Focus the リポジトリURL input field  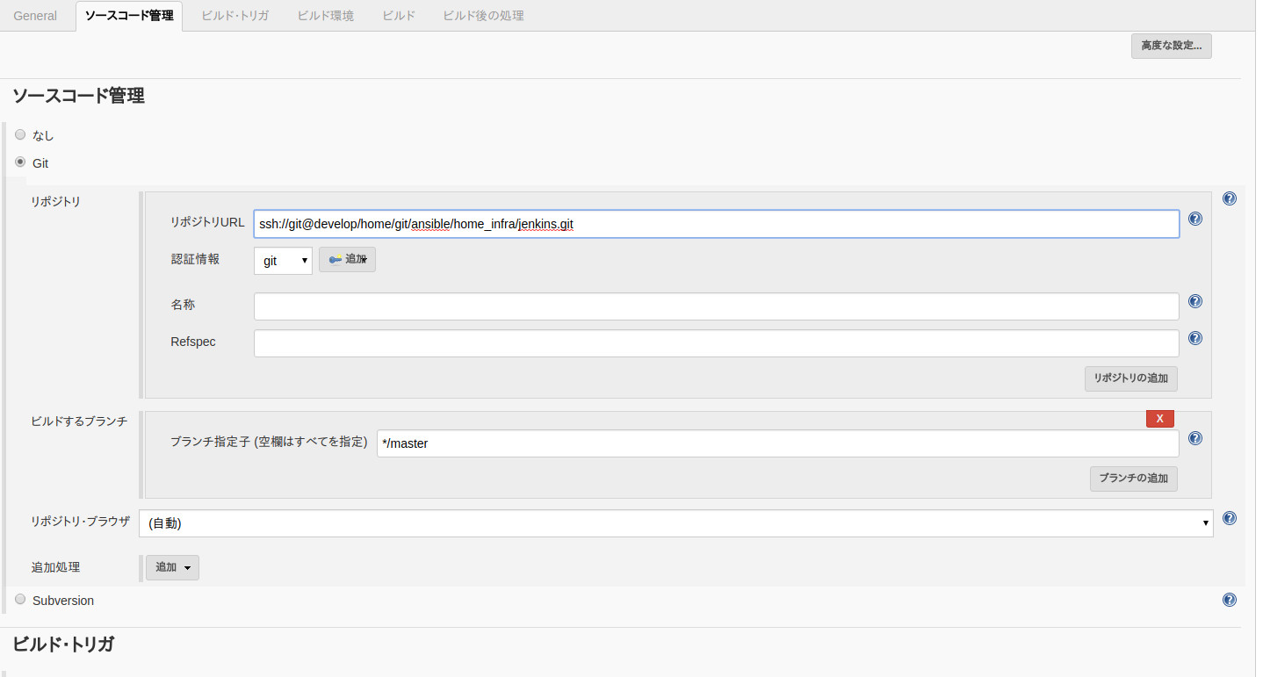716,224
